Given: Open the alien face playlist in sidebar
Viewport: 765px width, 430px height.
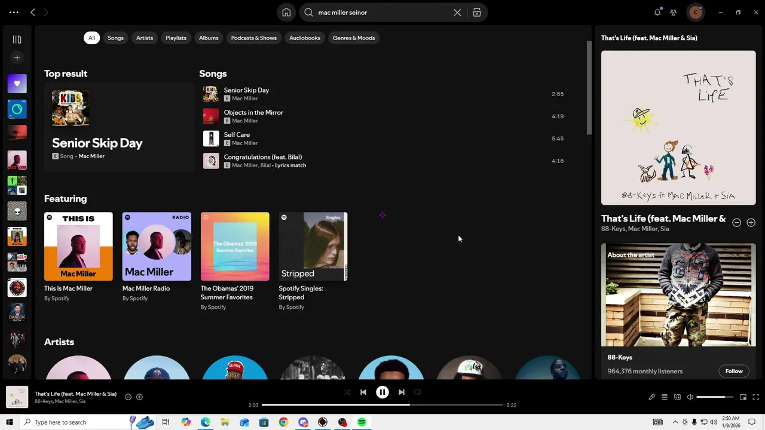Looking at the screenshot, I should [17, 211].
